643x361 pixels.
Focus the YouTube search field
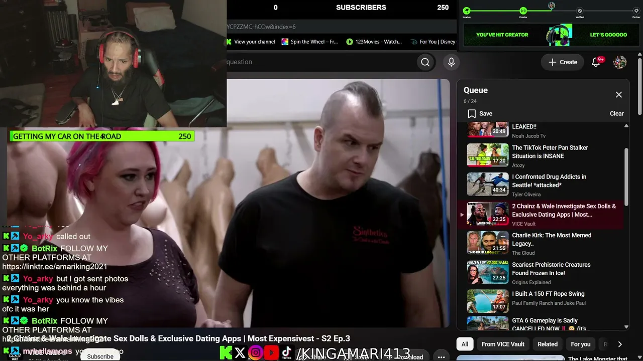321,62
